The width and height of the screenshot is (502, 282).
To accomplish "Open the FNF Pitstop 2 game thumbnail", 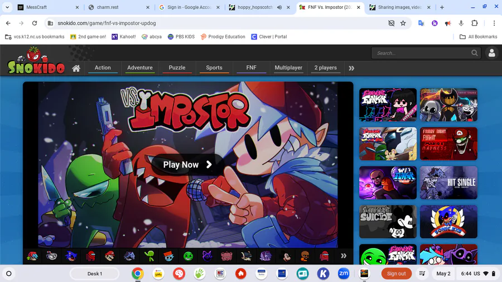I will [388, 105].
